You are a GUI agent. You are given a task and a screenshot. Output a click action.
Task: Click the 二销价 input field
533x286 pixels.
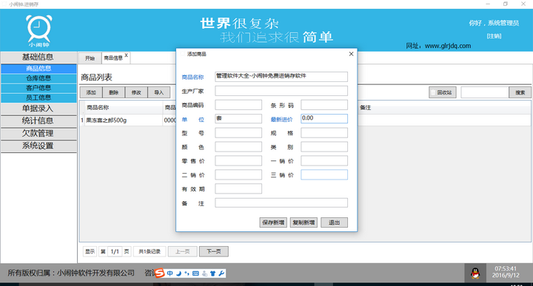point(238,174)
